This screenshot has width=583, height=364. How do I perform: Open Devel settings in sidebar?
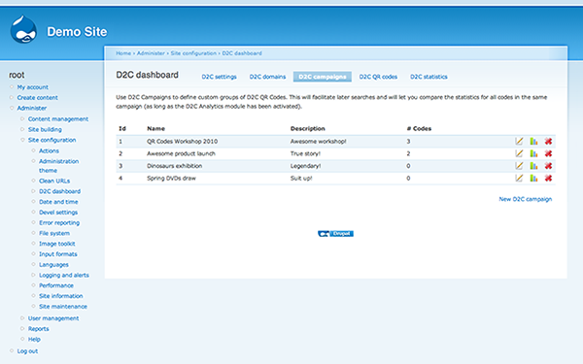58,213
